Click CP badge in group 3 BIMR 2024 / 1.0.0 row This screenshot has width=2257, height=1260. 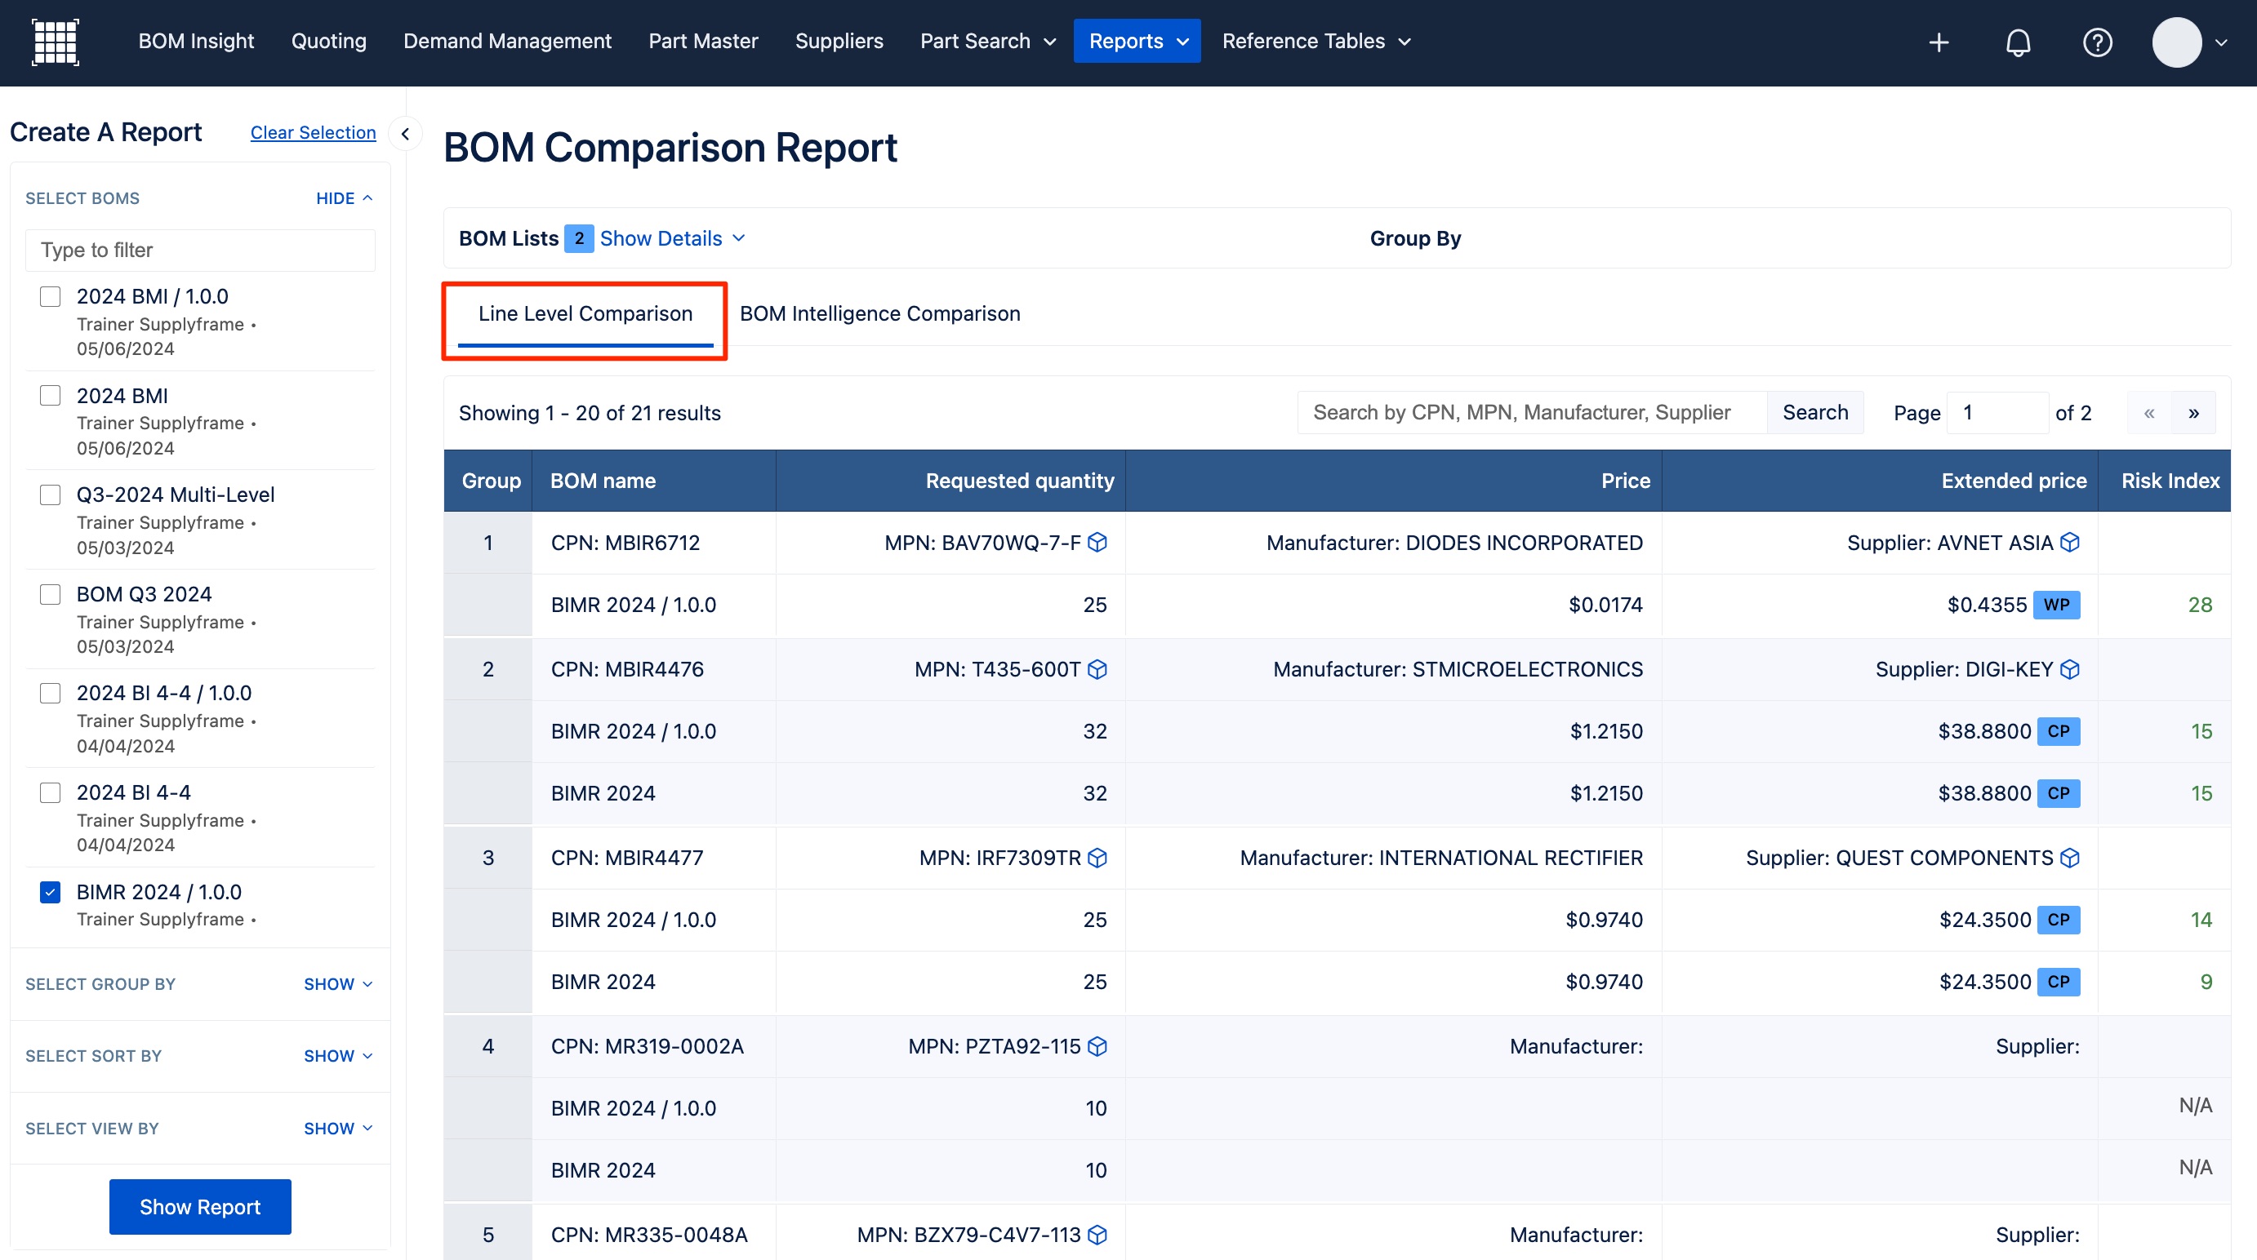2058,920
